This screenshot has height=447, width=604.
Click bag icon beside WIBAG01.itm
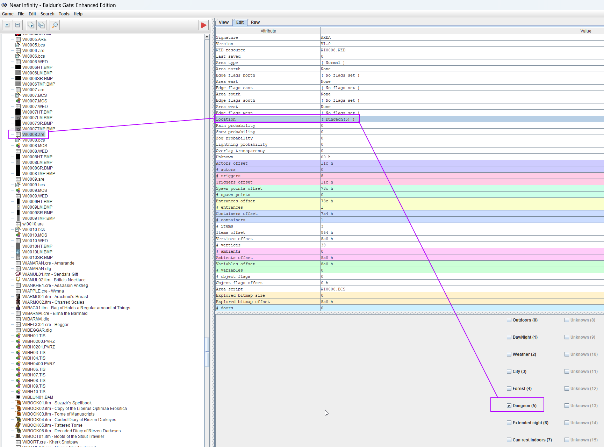[x=18, y=308]
